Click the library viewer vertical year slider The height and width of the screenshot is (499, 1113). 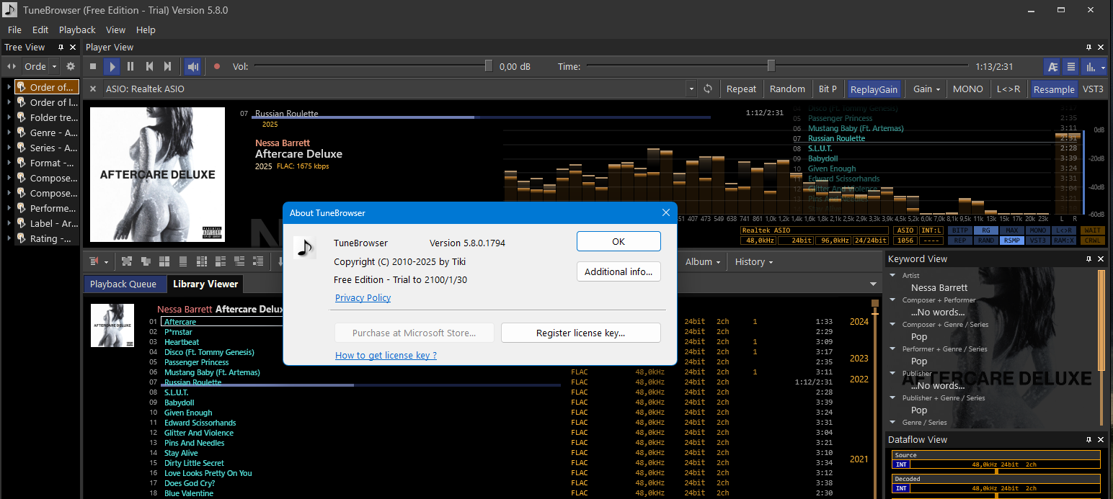[x=875, y=313]
